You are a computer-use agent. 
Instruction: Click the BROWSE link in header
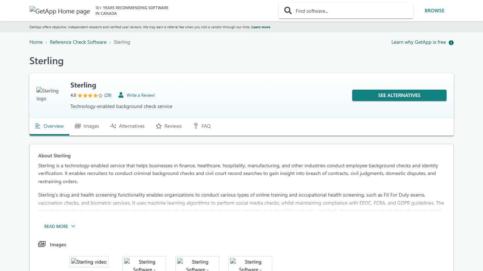[x=434, y=11]
